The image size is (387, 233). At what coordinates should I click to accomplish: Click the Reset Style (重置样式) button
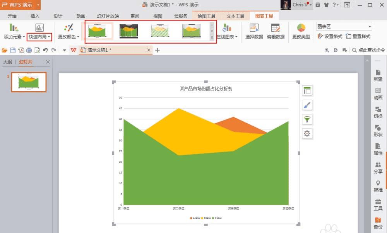point(358,36)
